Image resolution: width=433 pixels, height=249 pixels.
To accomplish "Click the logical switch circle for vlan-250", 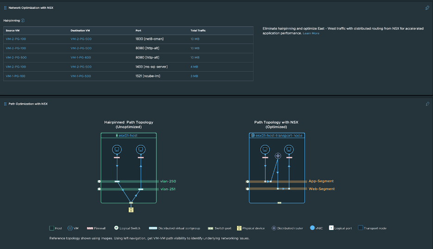I will click(99, 181).
